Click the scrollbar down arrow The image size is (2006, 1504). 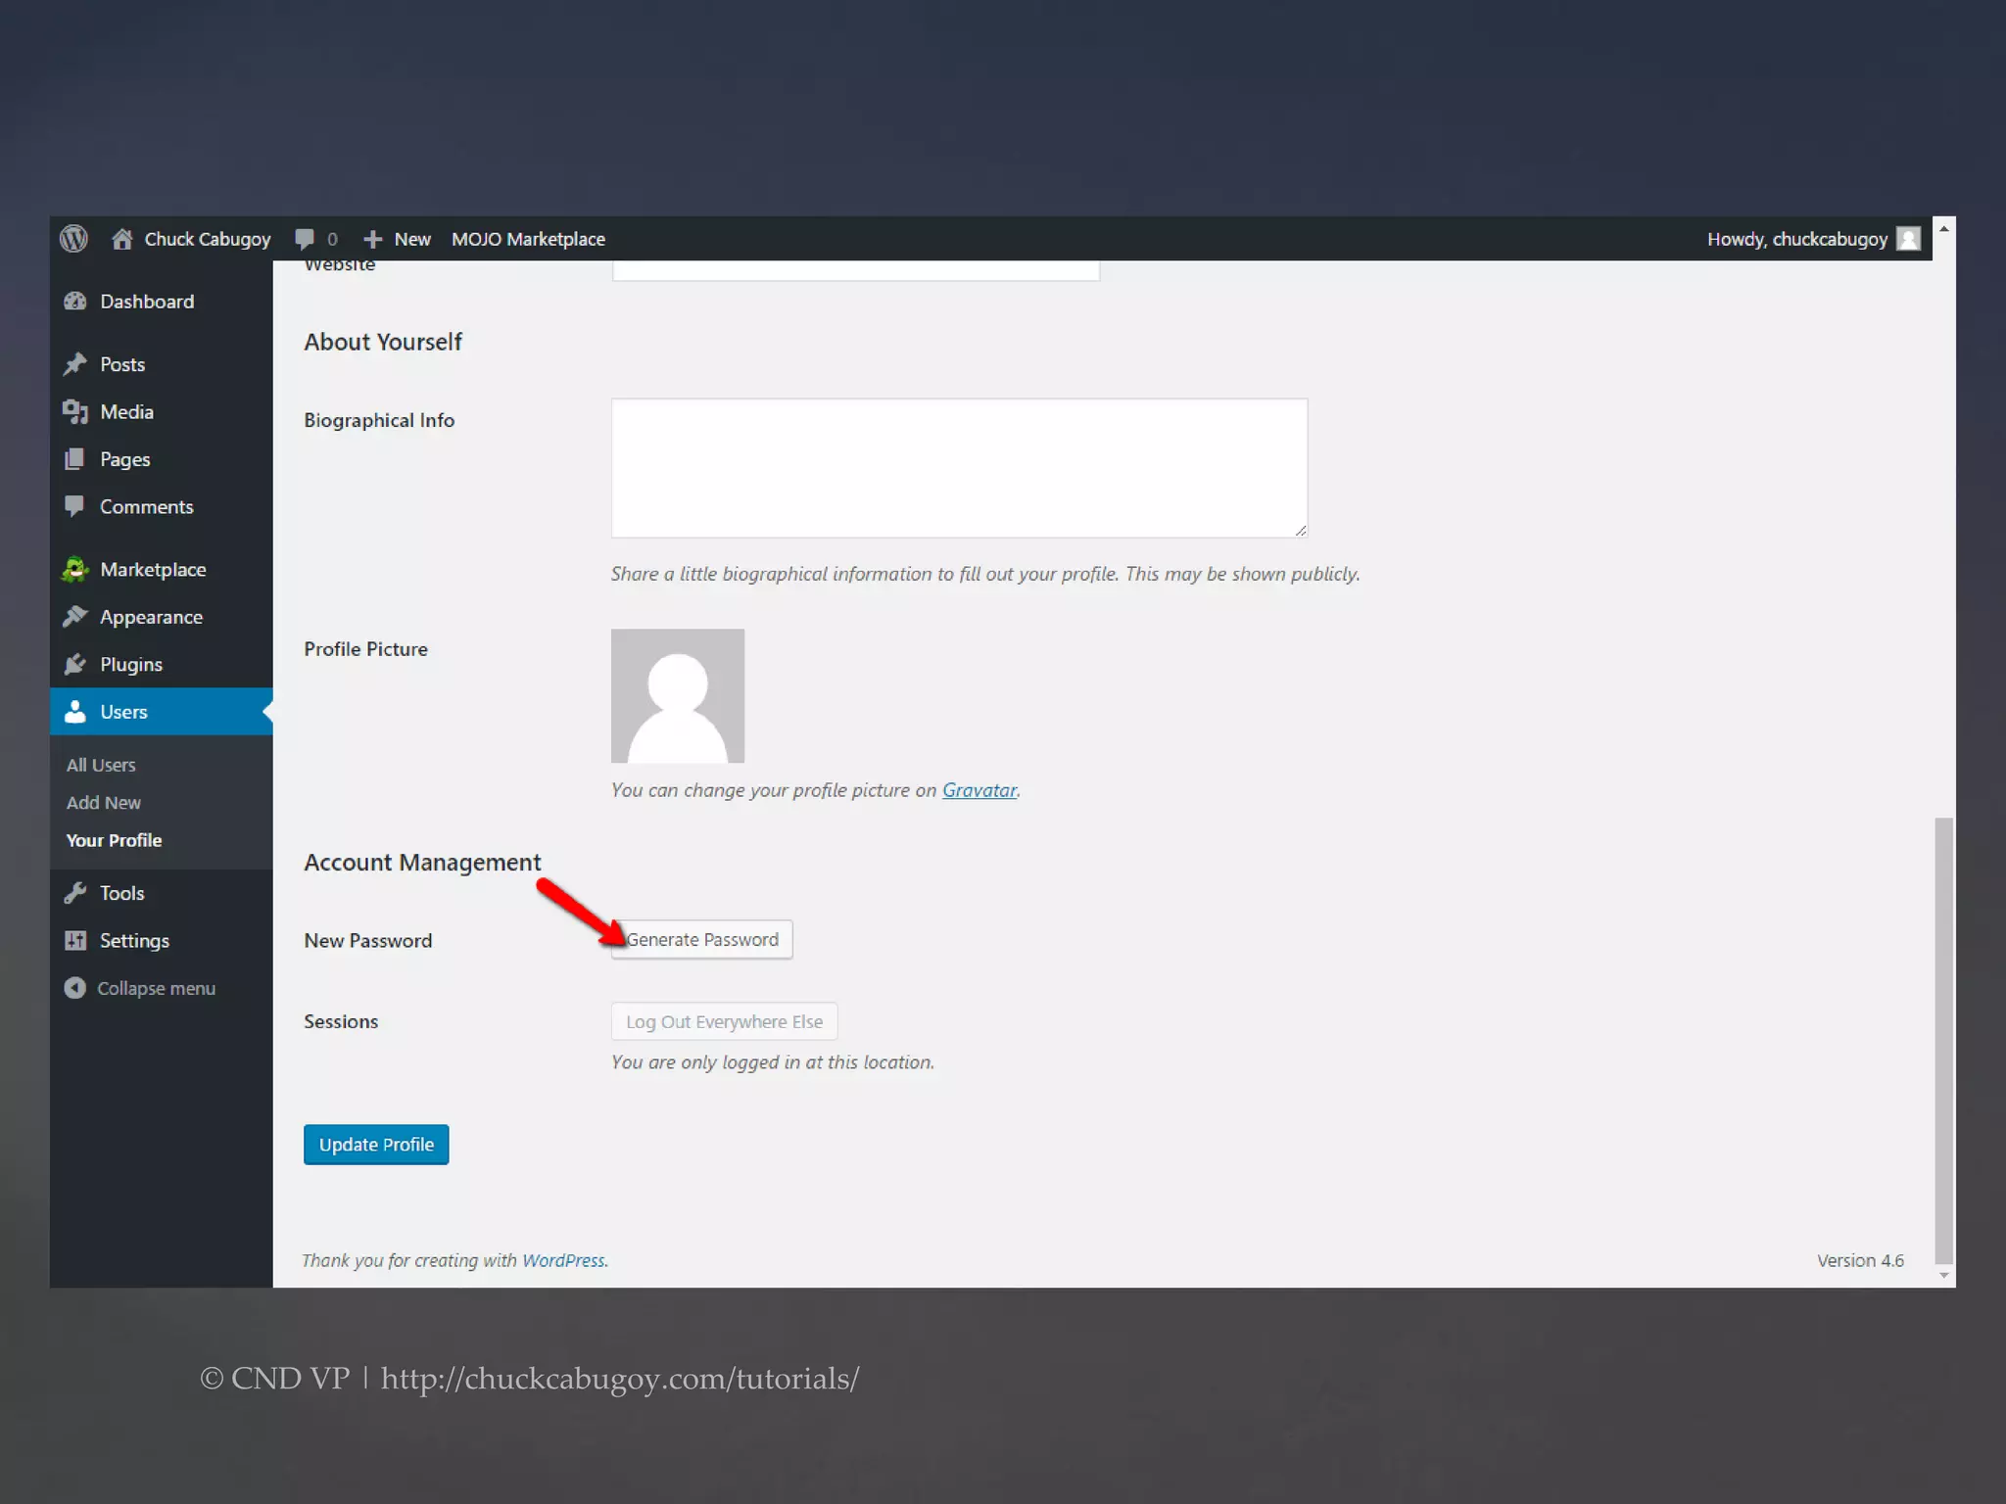coord(1944,1276)
